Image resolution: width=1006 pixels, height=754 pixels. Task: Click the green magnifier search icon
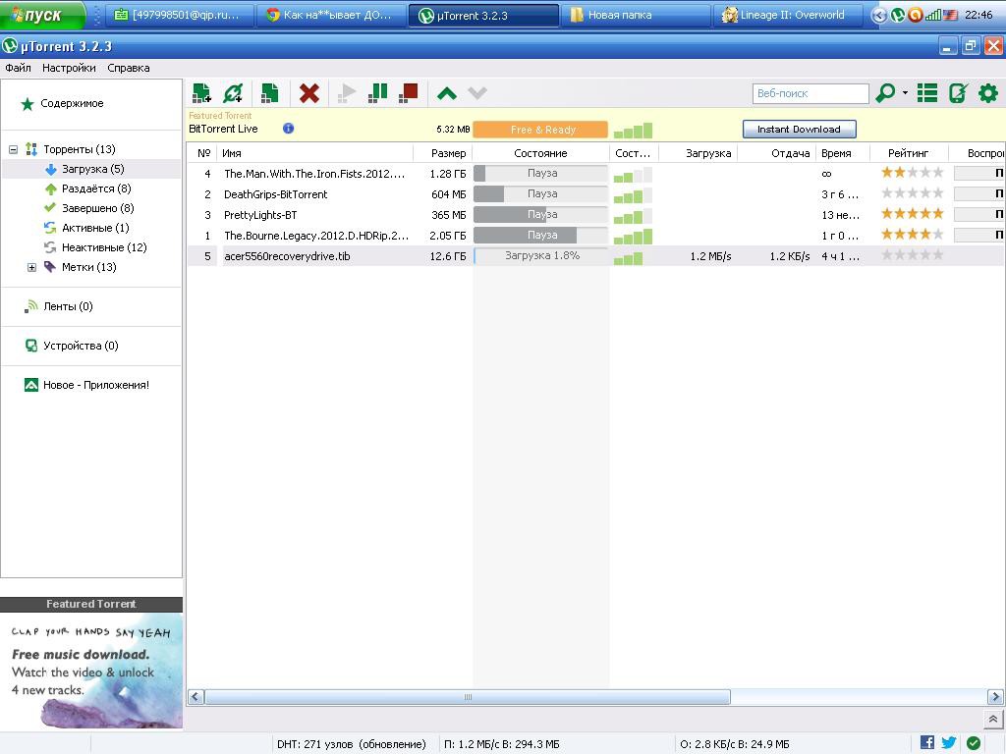coord(885,93)
